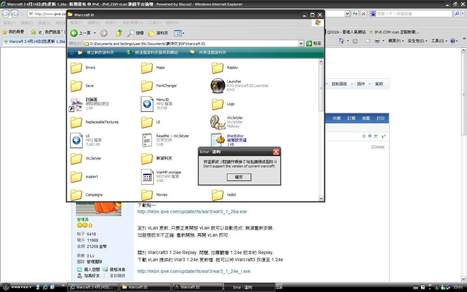Open the Wc3styler squirrel application icon
Viewport: 467px width, 292px height.
click(x=218, y=122)
